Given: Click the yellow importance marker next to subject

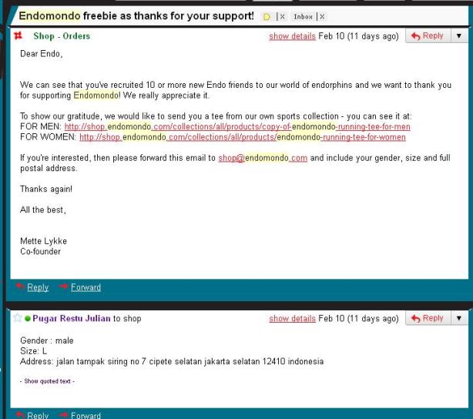Looking at the screenshot, I should coord(267,17).
